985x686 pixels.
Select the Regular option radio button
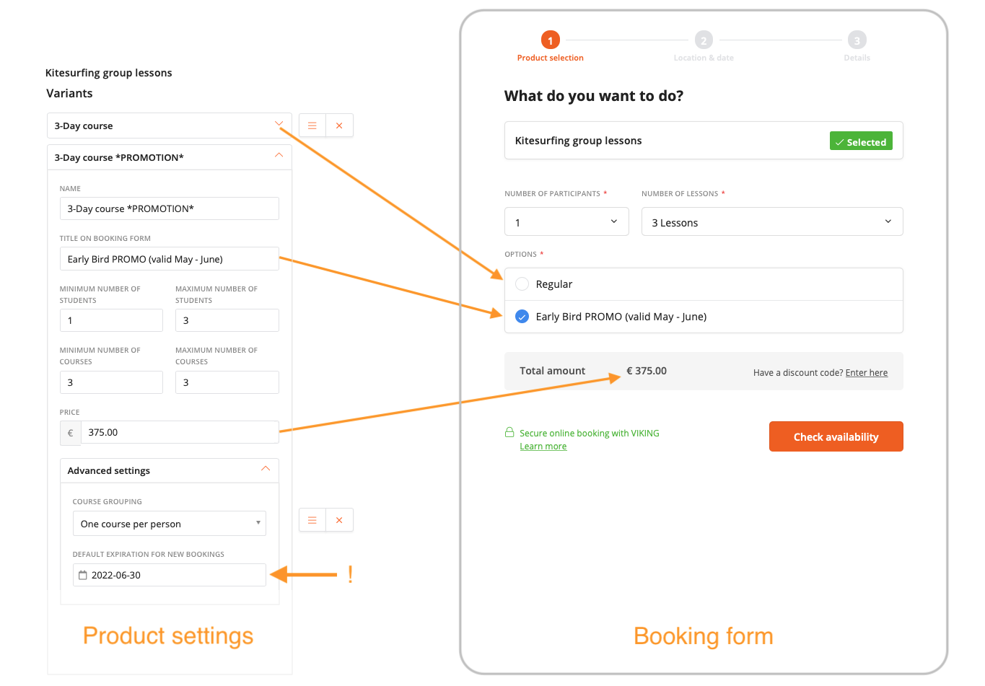(x=522, y=283)
